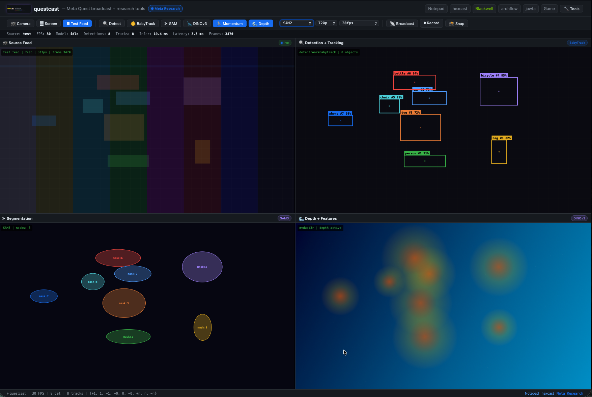Screen dimensions: 592x397
Task: Enable the Detect model button
Action: coord(112,24)
